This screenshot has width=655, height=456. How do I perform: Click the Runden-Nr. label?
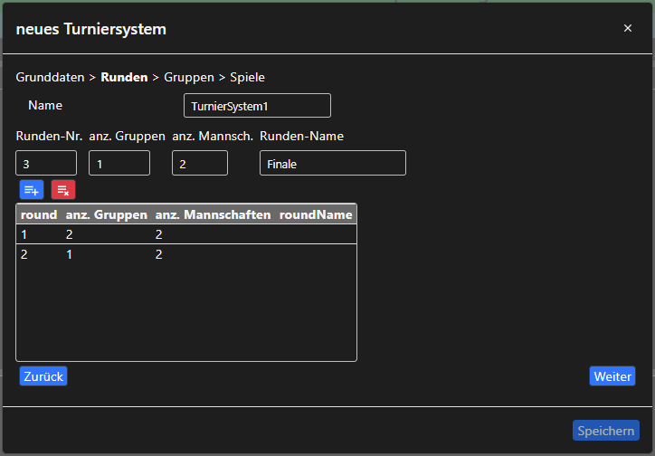point(49,136)
